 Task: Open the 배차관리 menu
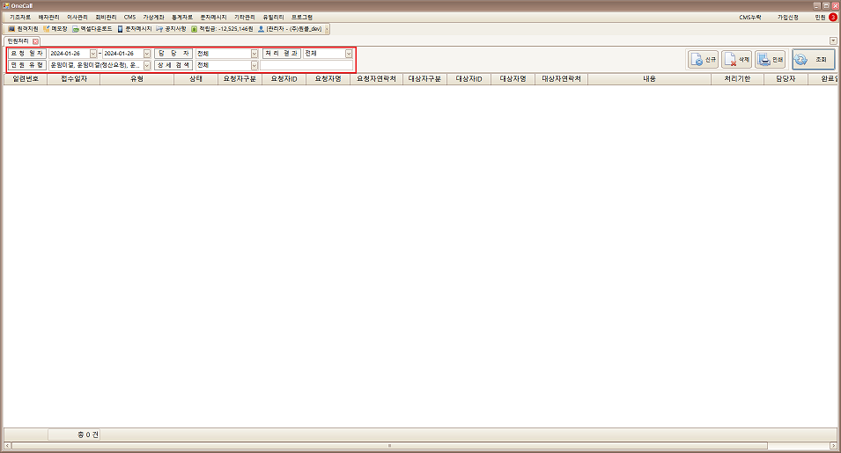click(48, 17)
